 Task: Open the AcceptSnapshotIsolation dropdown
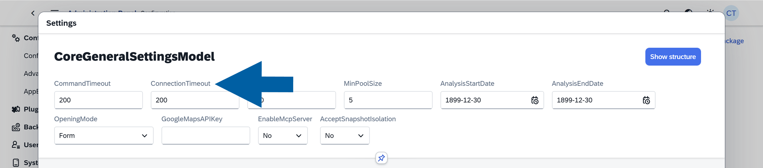tap(345, 136)
